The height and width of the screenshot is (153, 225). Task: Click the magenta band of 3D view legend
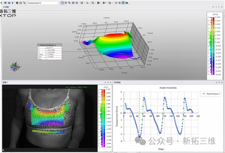click(213, 73)
